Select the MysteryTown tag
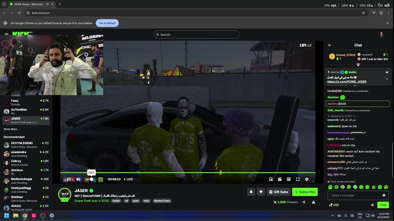394x221 pixels. (162, 201)
